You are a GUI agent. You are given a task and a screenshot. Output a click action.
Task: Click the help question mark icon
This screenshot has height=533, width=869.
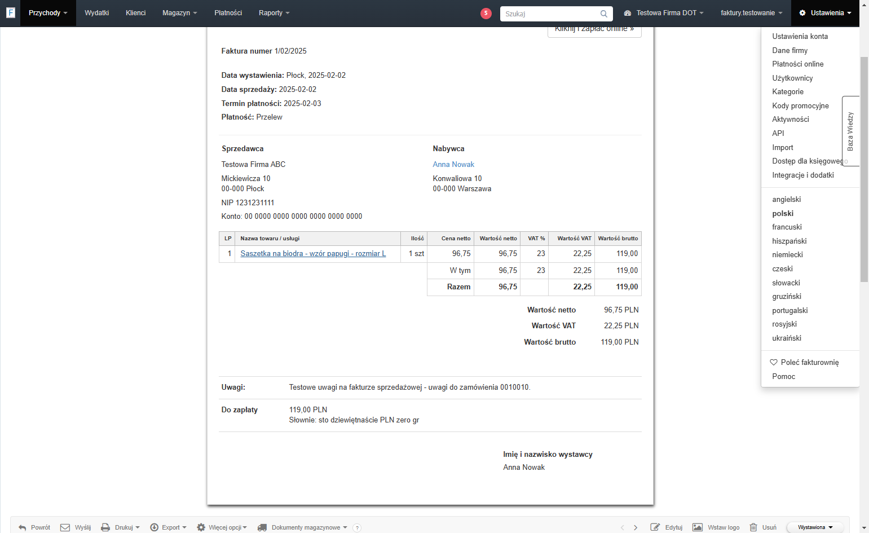pos(357,528)
